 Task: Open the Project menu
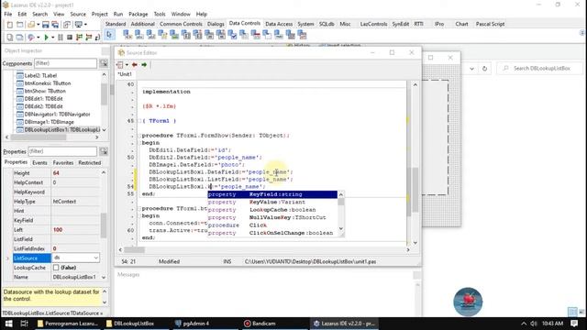click(99, 15)
